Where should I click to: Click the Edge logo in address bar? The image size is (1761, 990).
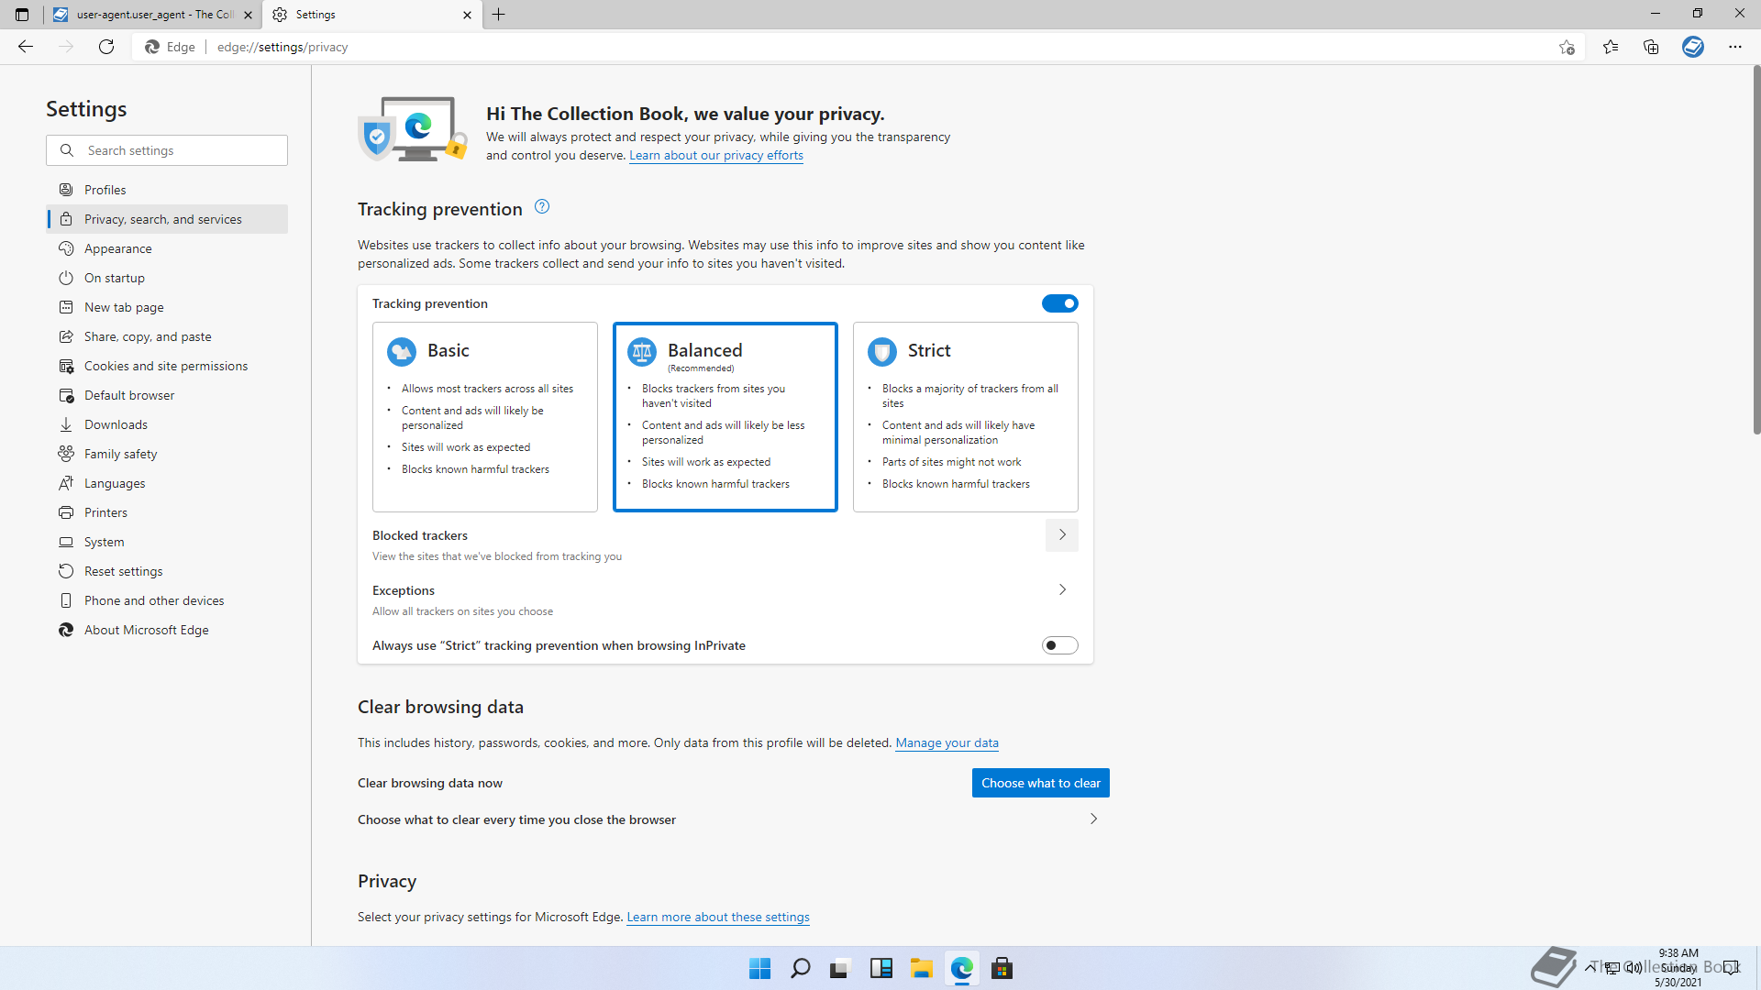coord(152,47)
